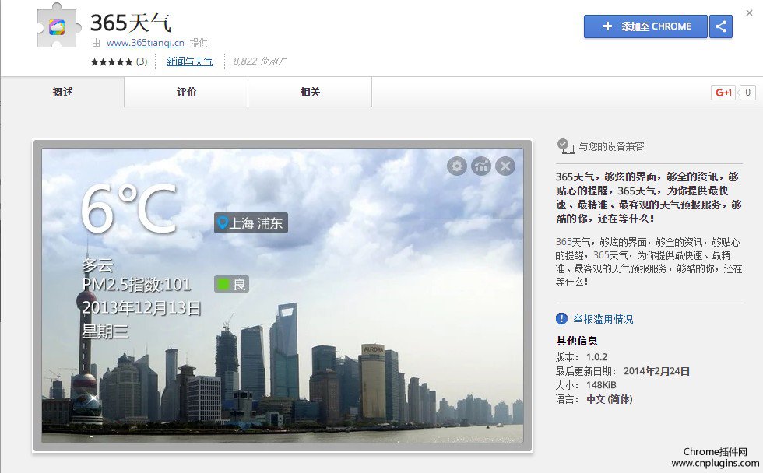Click the 8,822 位用户 user count
Screen dimensions: 763x473
click(259, 61)
